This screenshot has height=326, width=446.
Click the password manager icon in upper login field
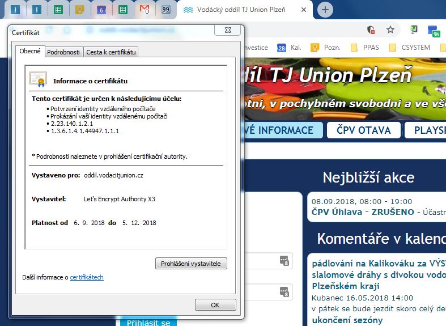(284, 261)
